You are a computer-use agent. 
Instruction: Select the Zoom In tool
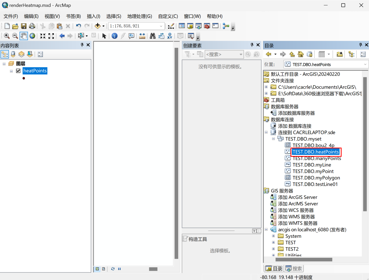[7, 36]
